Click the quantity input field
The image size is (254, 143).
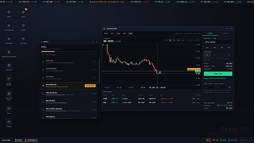(x=218, y=42)
